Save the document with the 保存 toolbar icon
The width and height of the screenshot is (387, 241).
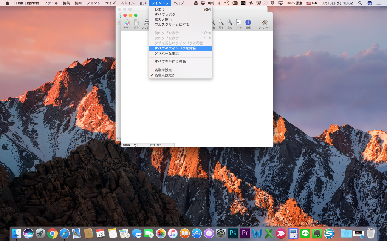[x=136, y=23]
